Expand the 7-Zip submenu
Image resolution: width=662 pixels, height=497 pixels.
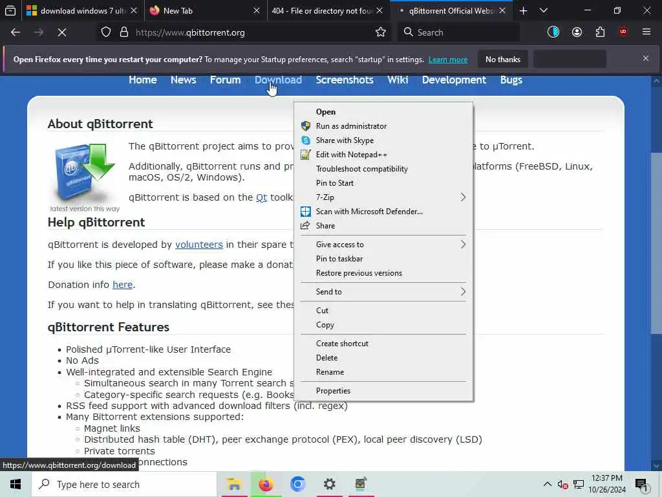(383, 197)
